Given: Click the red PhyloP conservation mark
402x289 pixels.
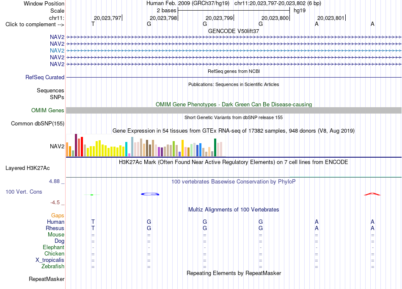Looking at the screenshot, I should click(372, 194).
